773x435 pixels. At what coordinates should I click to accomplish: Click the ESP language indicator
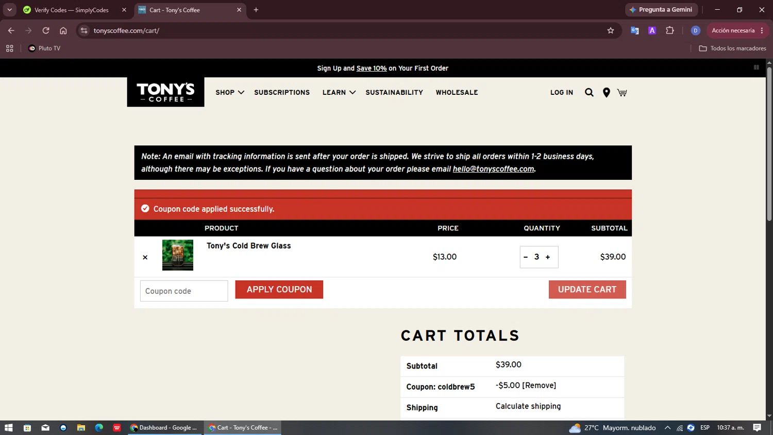(x=705, y=428)
